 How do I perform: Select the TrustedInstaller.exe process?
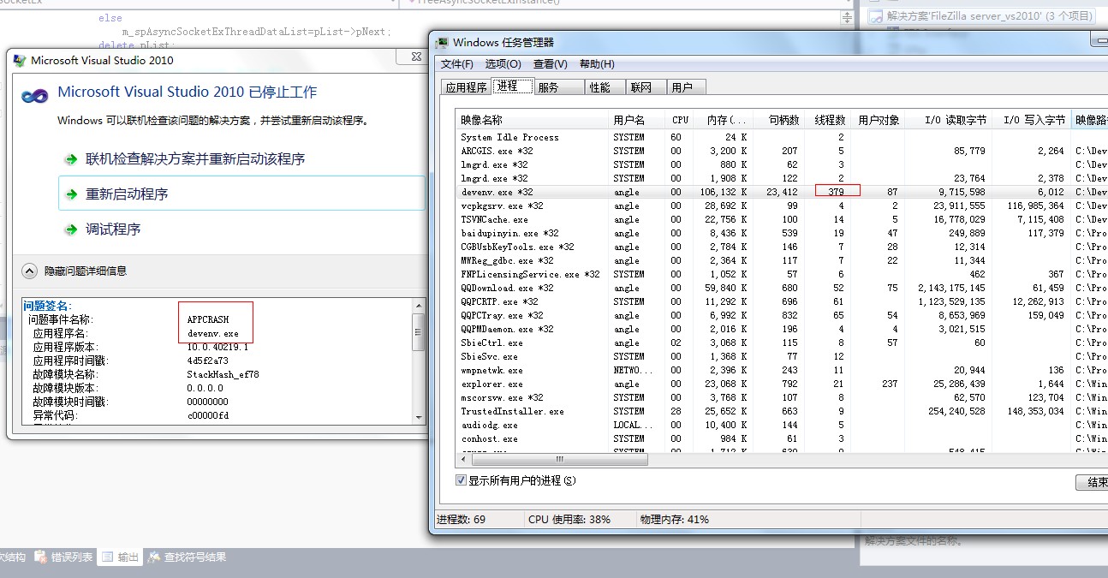click(x=782, y=411)
